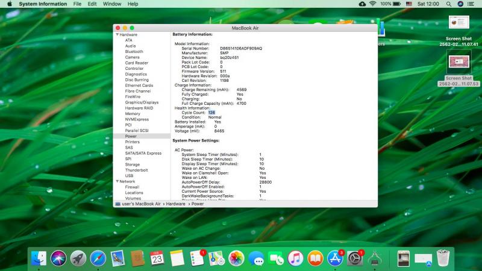Open System Information application menu
482x271 pixels.
point(43,4)
